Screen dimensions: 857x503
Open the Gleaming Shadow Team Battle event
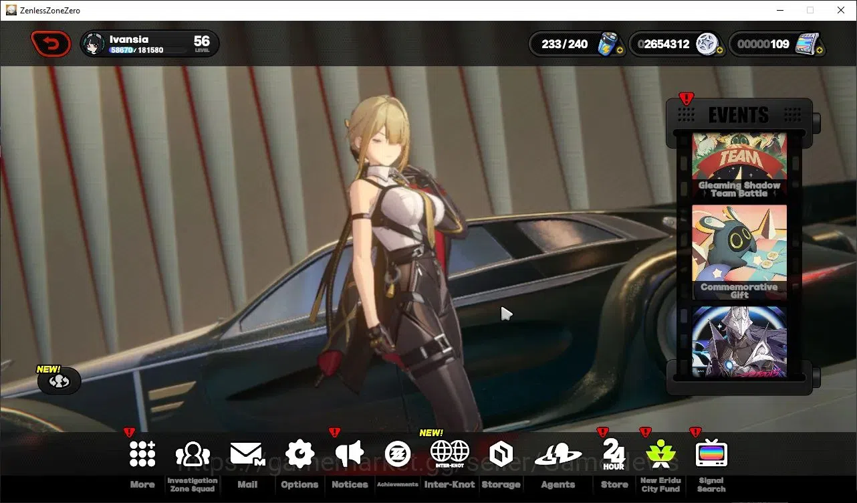pyautogui.click(x=739, y=166)
